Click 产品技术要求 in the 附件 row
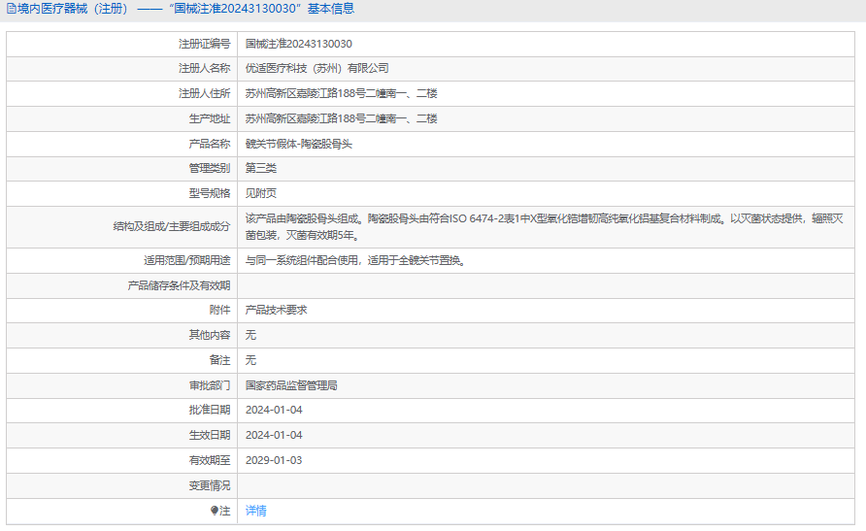 276,311
